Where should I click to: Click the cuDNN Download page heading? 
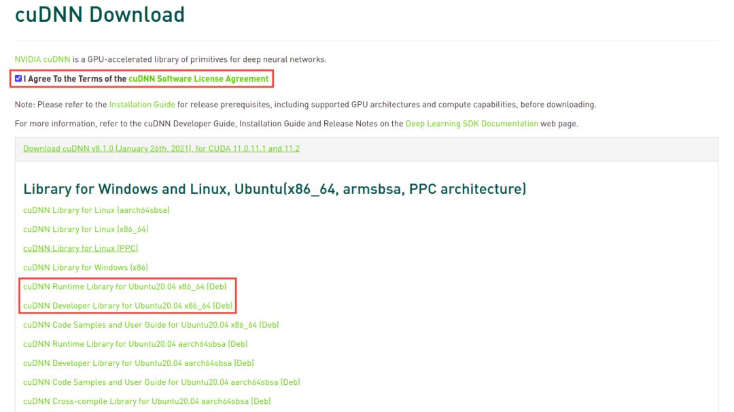[100, 15]
